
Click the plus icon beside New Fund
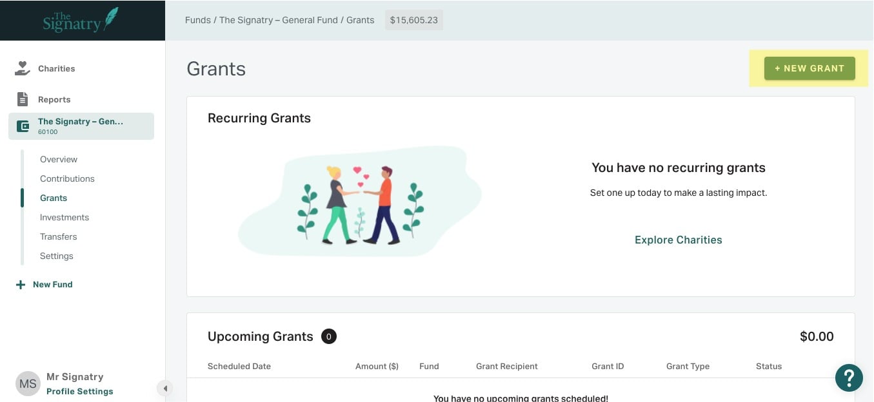tap(21, 284)
